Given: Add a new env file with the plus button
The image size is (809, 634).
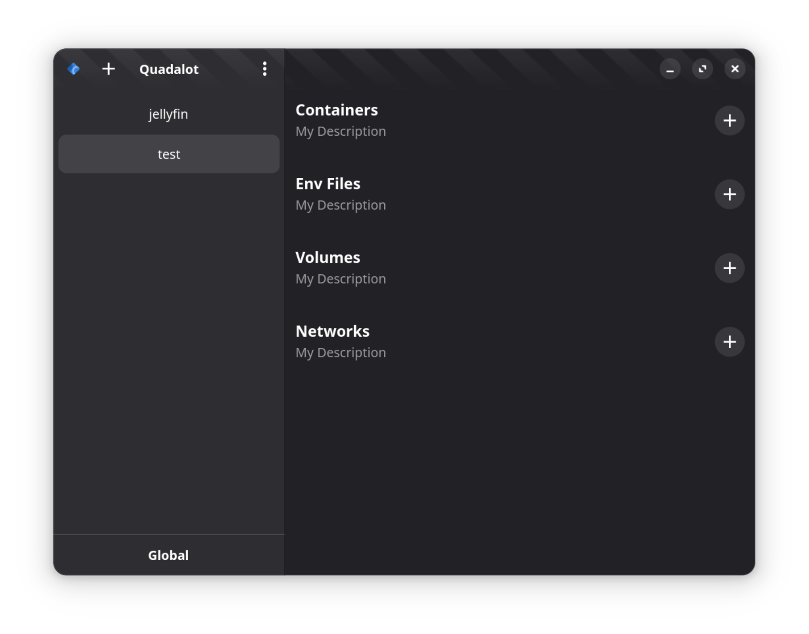Looking at the screenshot, I should pyautogui.click(x=729, y=194).
